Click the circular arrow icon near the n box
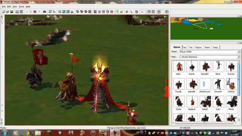 137,12
